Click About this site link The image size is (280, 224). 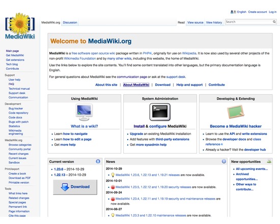pyautogui.click(x=106, y=85)
